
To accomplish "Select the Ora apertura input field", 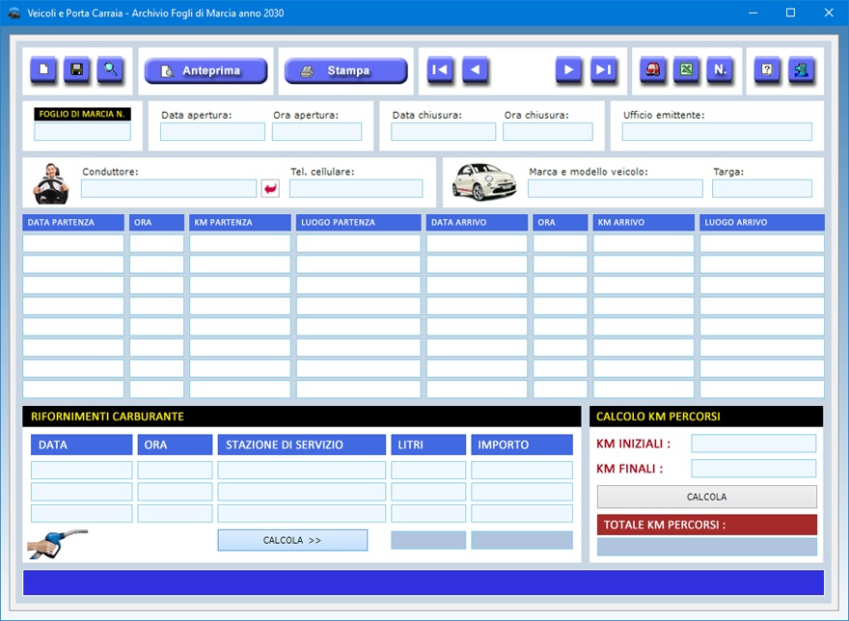I will tap(316, 131).
